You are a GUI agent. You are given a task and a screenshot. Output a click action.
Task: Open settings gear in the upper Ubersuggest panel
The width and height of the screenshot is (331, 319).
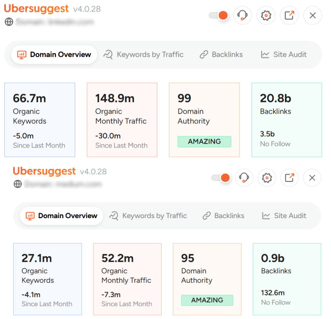pos(266,16)
